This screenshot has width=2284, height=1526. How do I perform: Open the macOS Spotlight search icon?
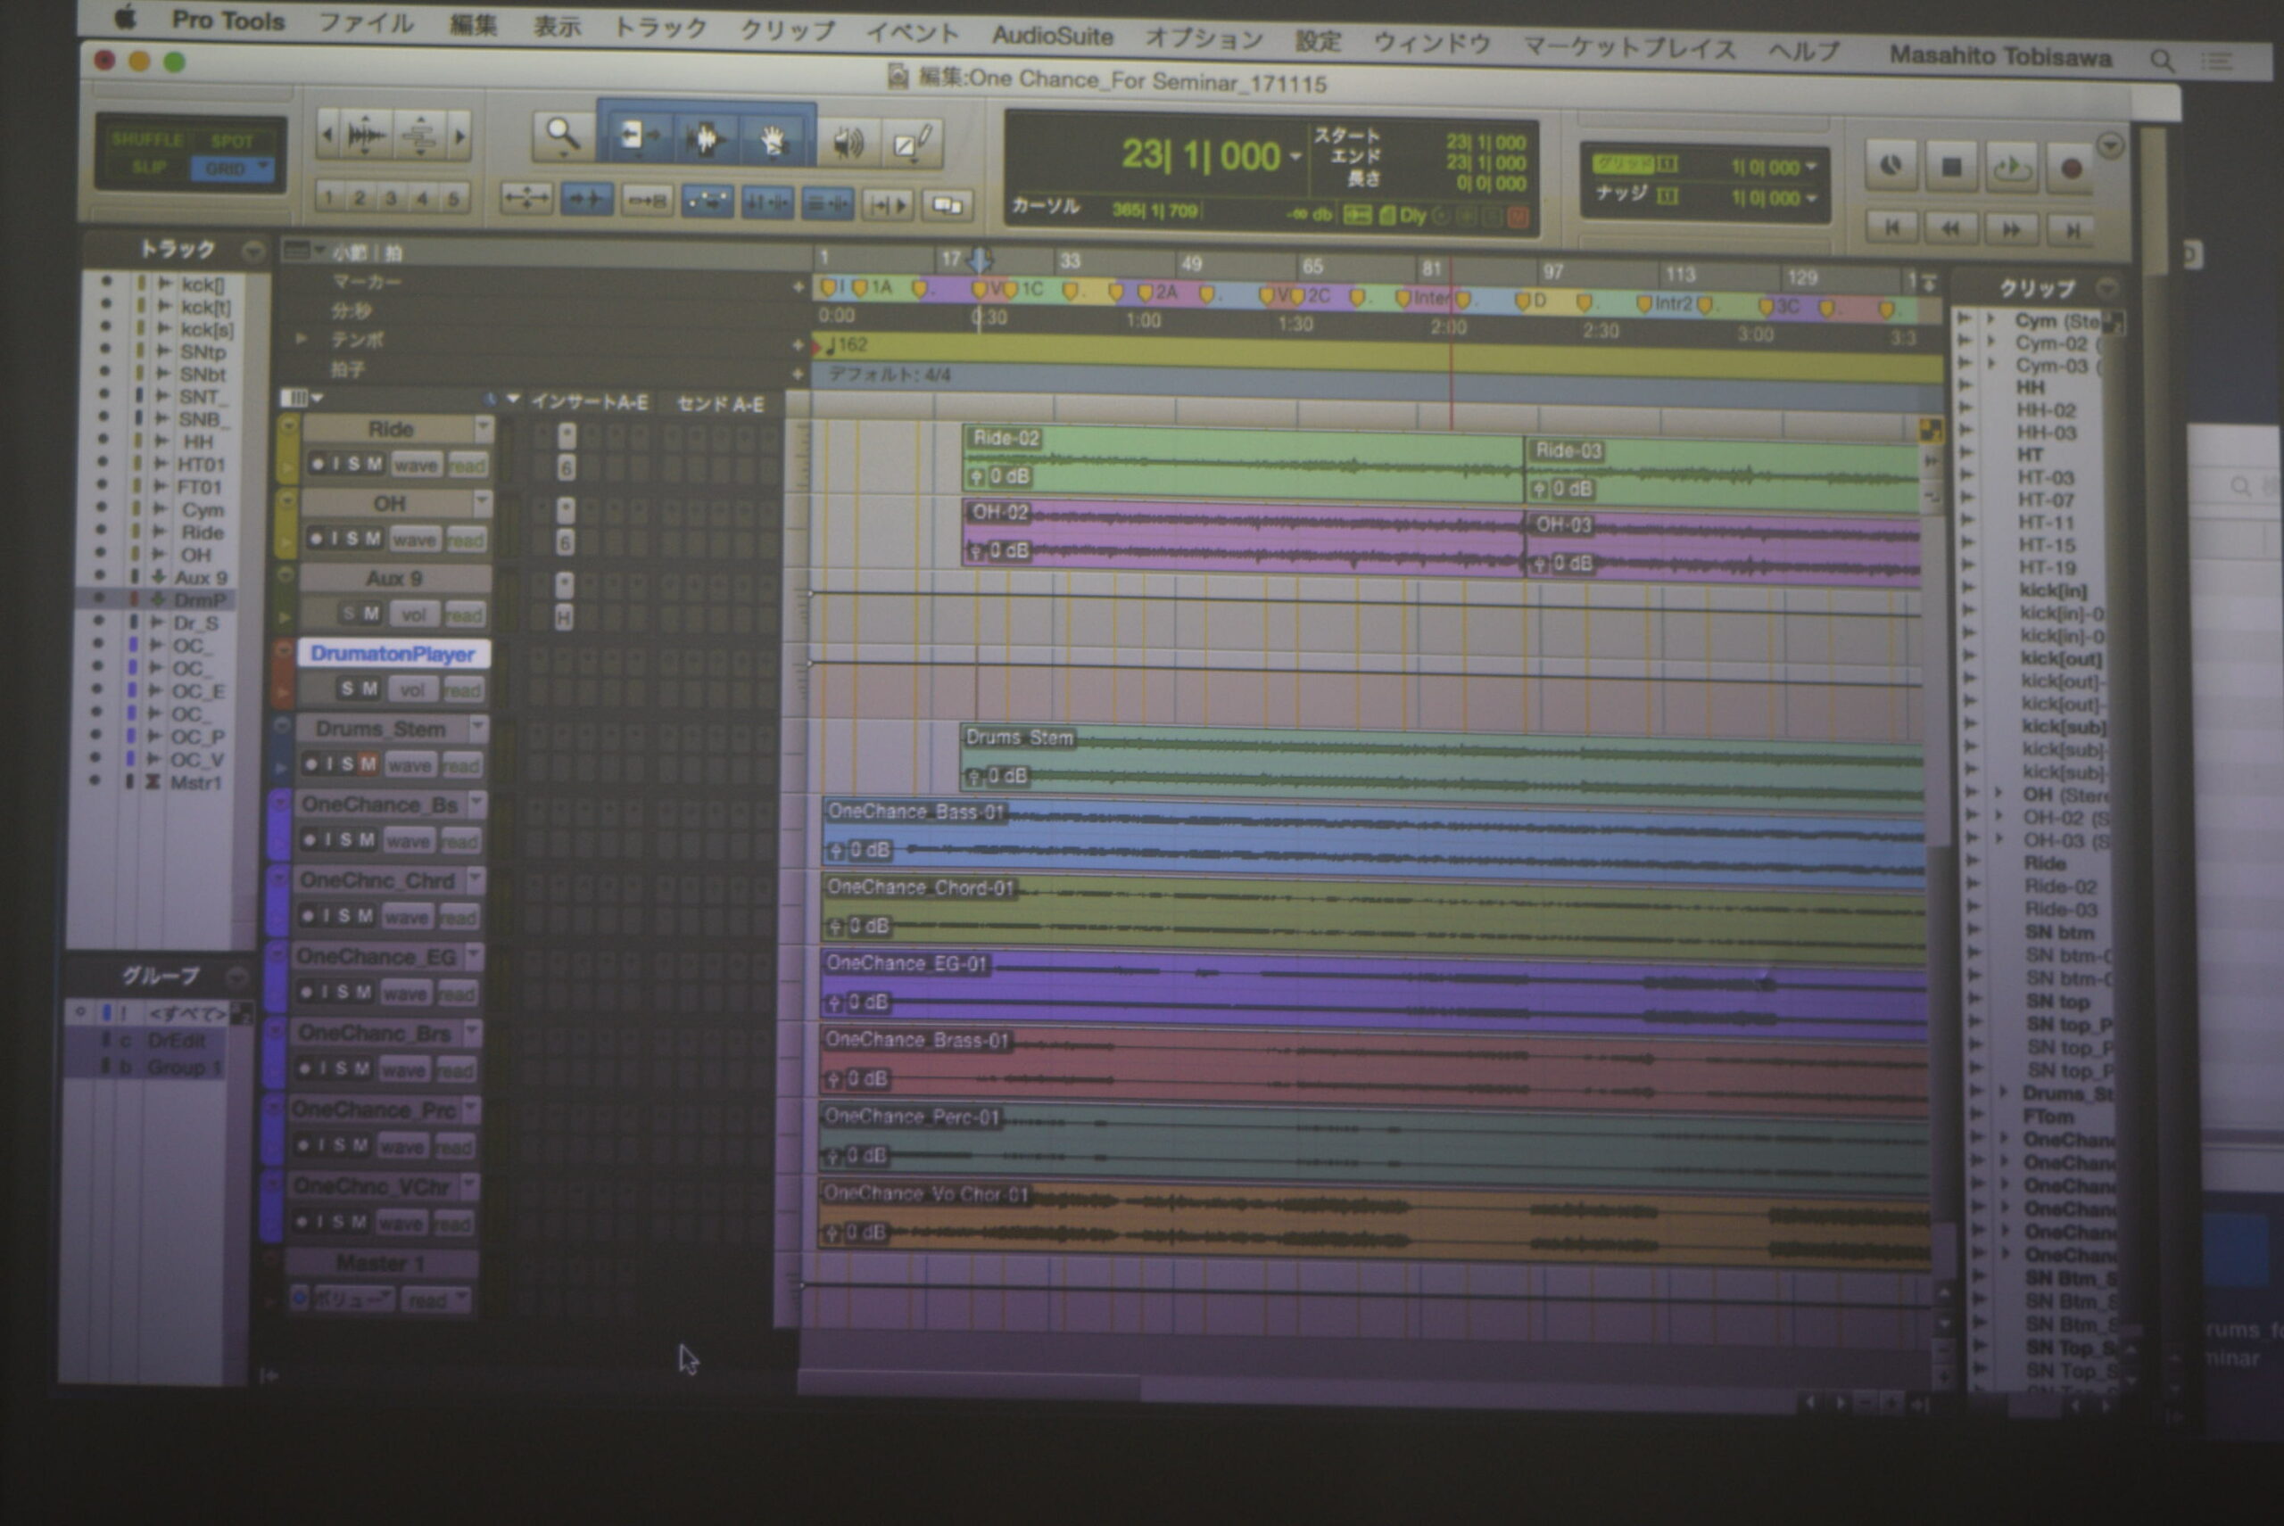[x=2162, y=62]
